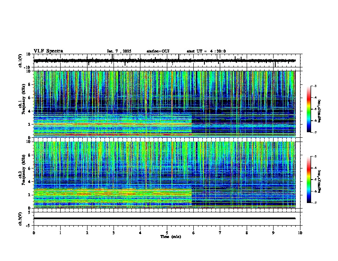Image resolution: width=338 pixels, height=261 pixels.
Task: Click the "5" tick on ch.3(V) axis
Action: click(30, 212)
